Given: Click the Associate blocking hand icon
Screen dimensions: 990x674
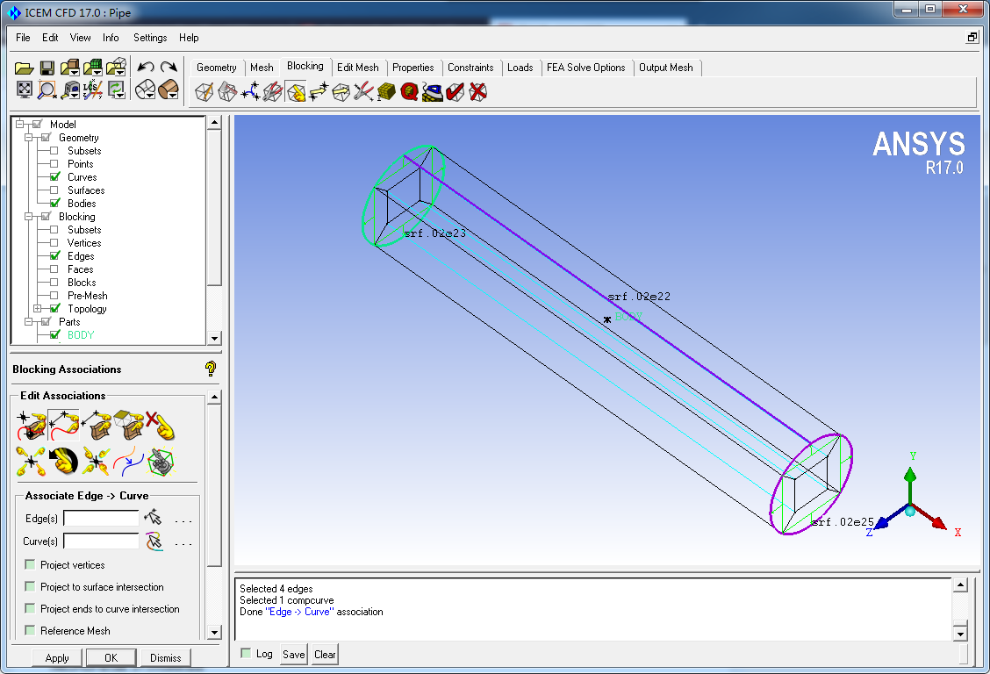Looking at the screenshot, I should (x=296, y=92).
